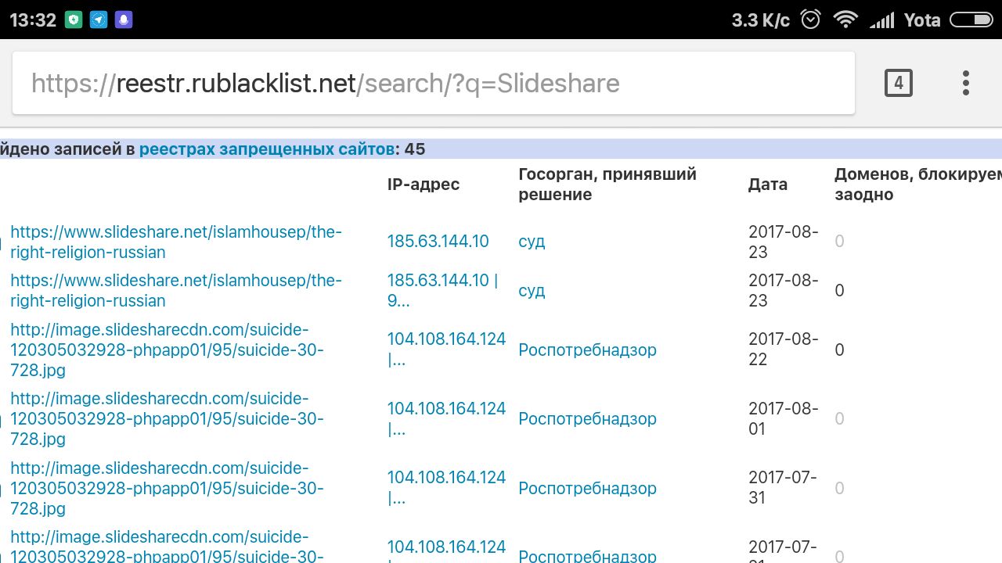Click IP address 185.63.144.10 | 9... link
This screenshot has width=1002, height=563.
click(x=443, y=290)
